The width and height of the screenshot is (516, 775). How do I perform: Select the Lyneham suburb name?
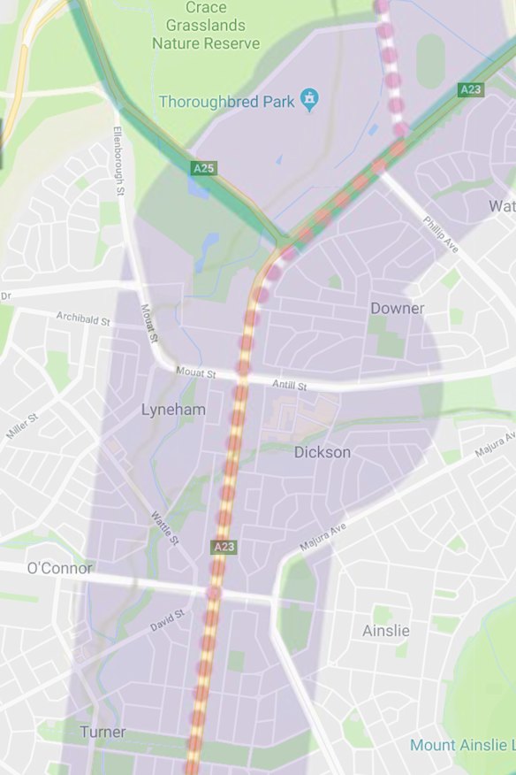[x=173, y=410]
